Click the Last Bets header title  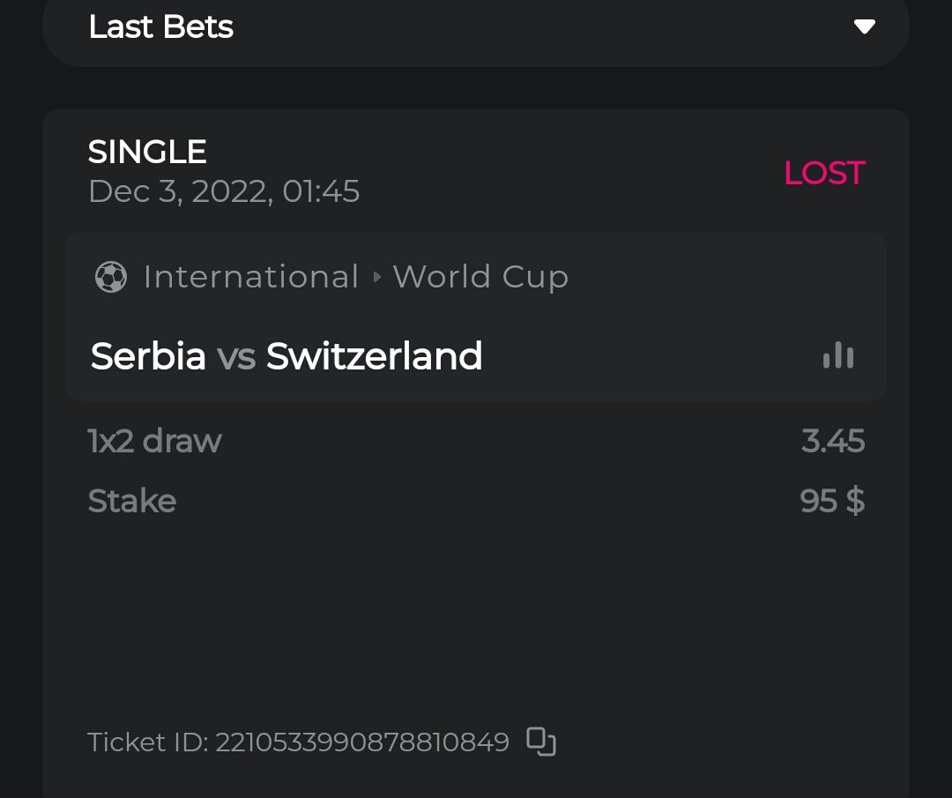[x=160, y=27]
